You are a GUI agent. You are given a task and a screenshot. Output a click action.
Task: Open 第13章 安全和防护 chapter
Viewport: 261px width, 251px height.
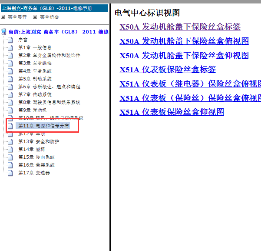(x=39, y=141)
